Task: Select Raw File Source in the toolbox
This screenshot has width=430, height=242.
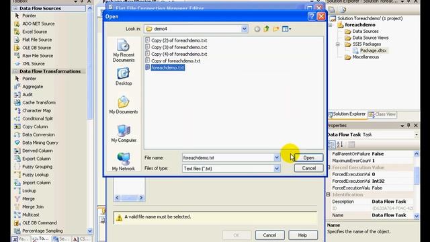Action: pos(38,55)
